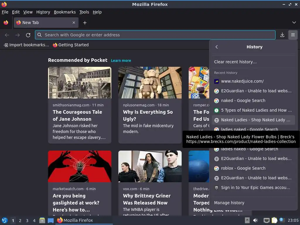The height and width of the screenshot is (225, 300).
Task: Click the search magnifier icon in address bar
Action: (40, 35)
